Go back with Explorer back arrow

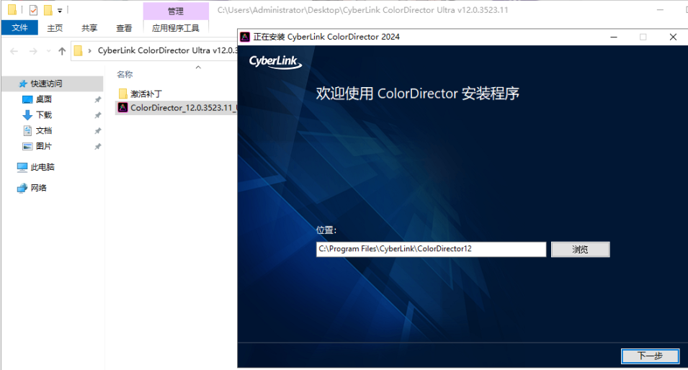coord(14,51)
